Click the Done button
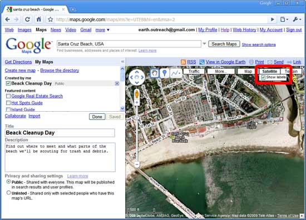The width and height of the screenshot is (306, 220). click(x=97, y=117)
